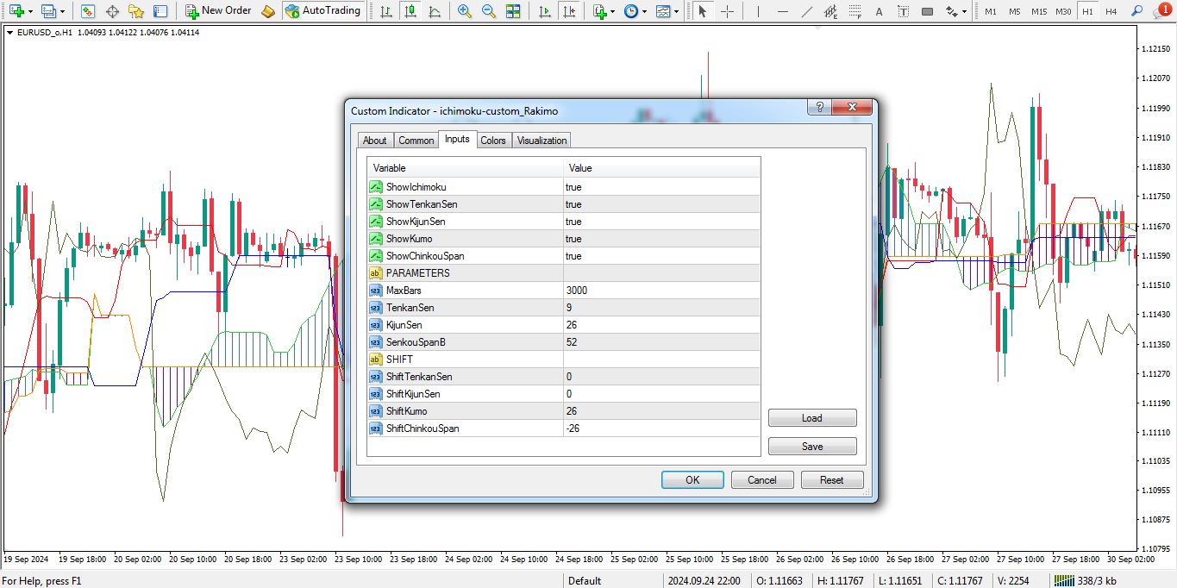Switch chart to candlestick view icon

(410, 11)
